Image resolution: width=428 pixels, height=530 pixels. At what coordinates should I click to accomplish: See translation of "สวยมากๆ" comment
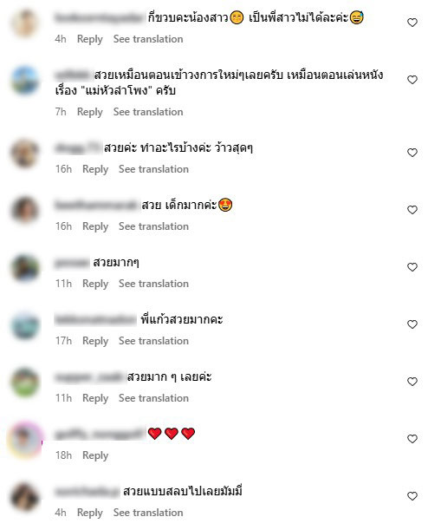[153, 284]
